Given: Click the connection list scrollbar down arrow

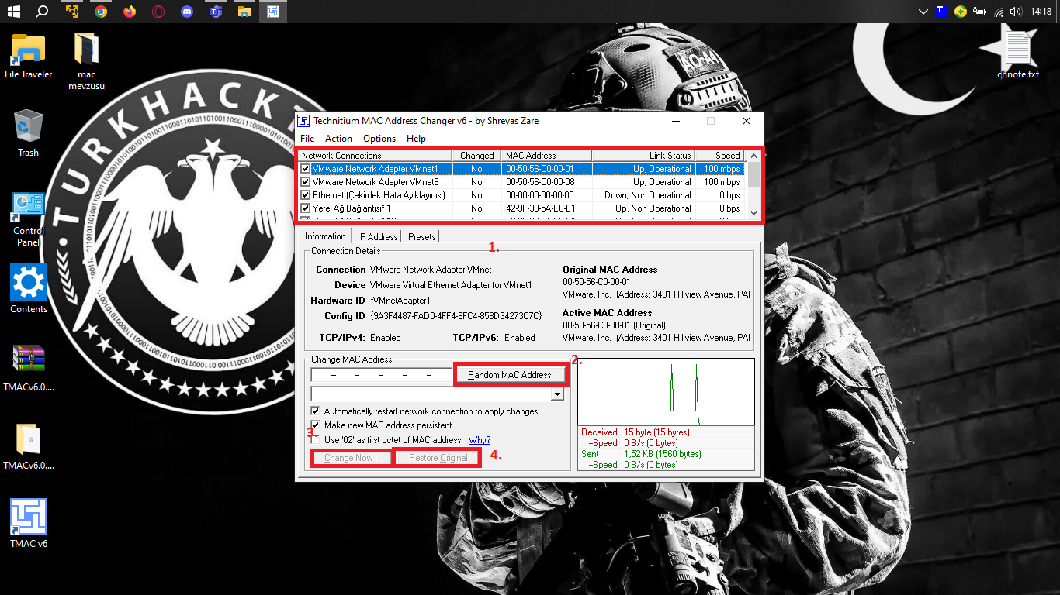Looking at the screenshot, I should pos(753,212).
